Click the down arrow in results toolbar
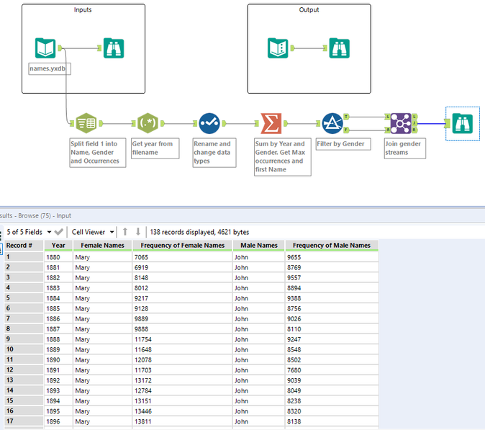This screenshot has width=485, height=430. (138, 232)
